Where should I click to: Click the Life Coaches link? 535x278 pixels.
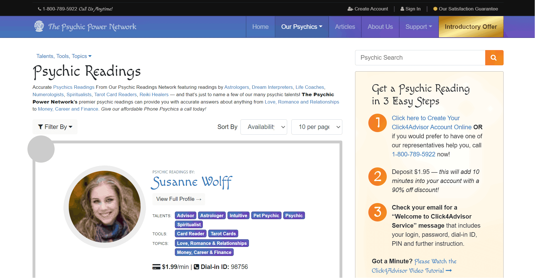[310, 87]
